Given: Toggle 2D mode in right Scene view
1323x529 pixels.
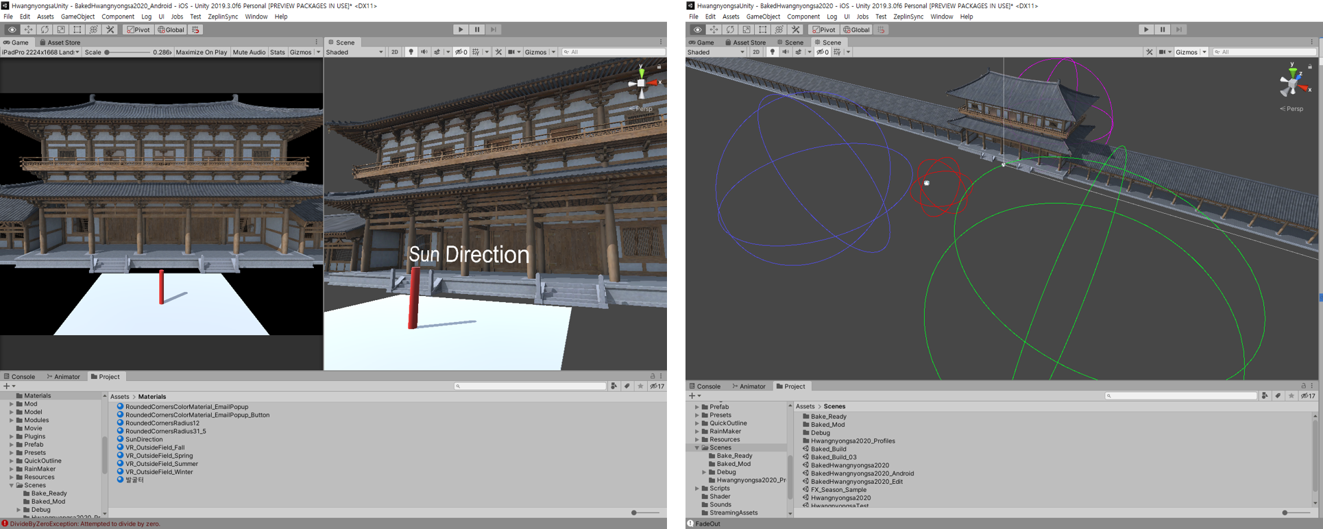Looking at the screenshot, I should click(x=756, y=52).
